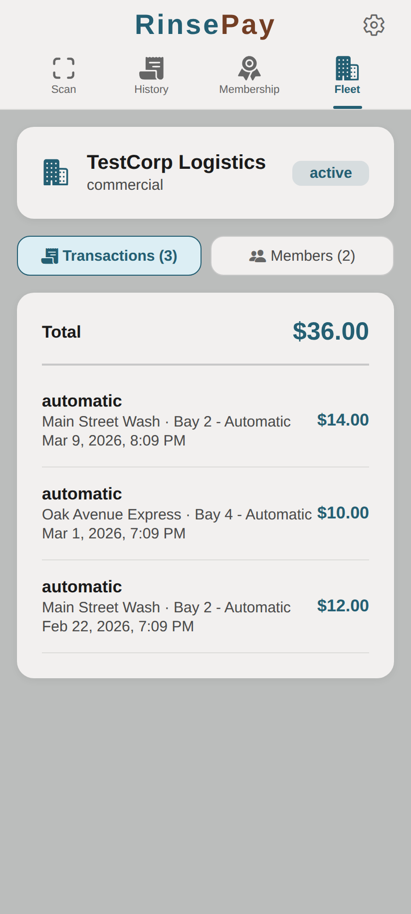Click the Fleet building icon in navigation
Image resolution: width=411 pixels, height=914 pixels.
347,68
